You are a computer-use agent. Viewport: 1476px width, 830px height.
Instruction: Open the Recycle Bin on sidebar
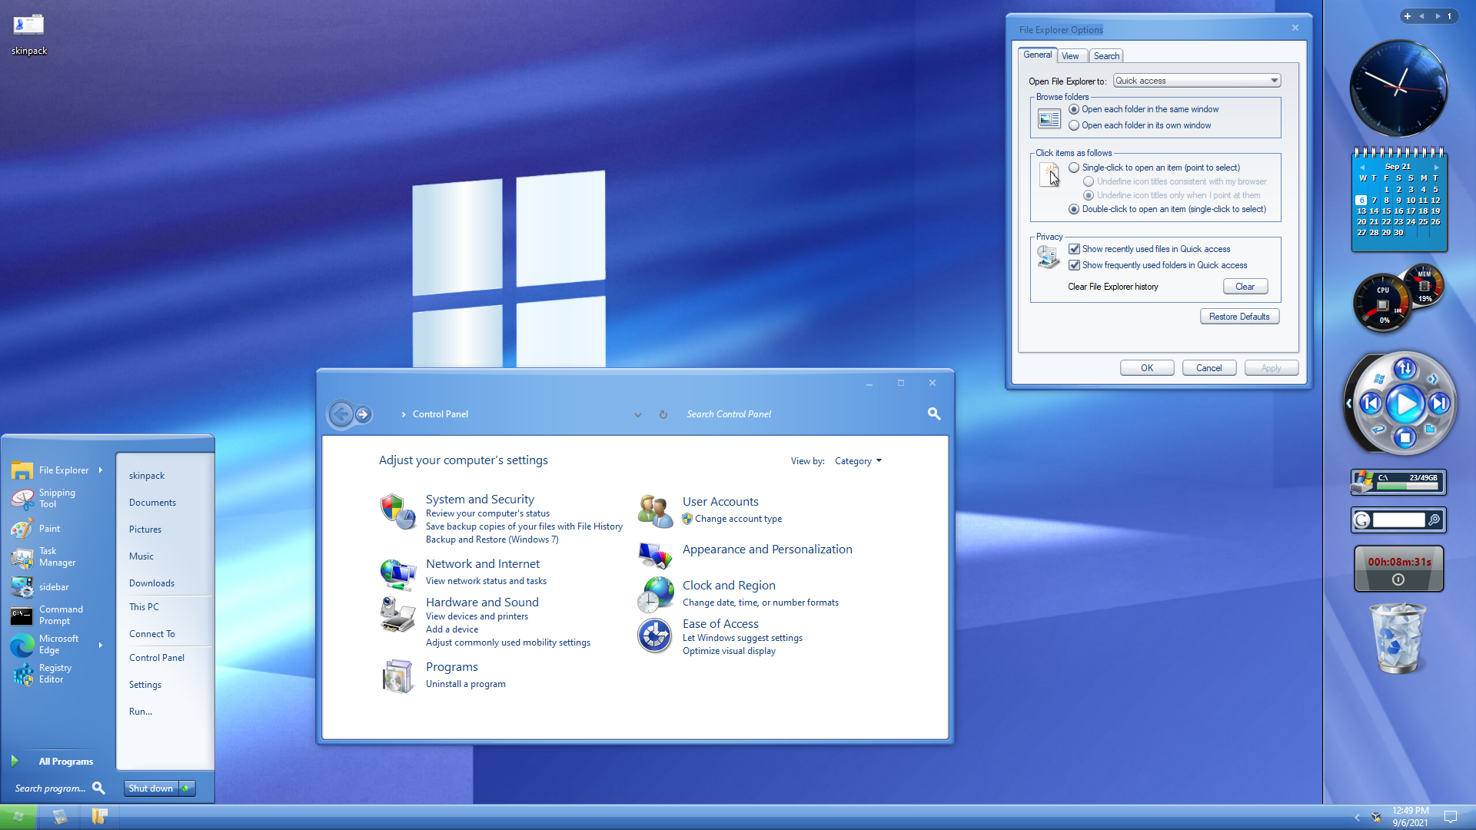1398,639
